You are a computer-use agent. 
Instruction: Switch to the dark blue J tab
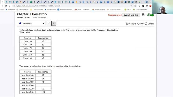pos(147,2)
